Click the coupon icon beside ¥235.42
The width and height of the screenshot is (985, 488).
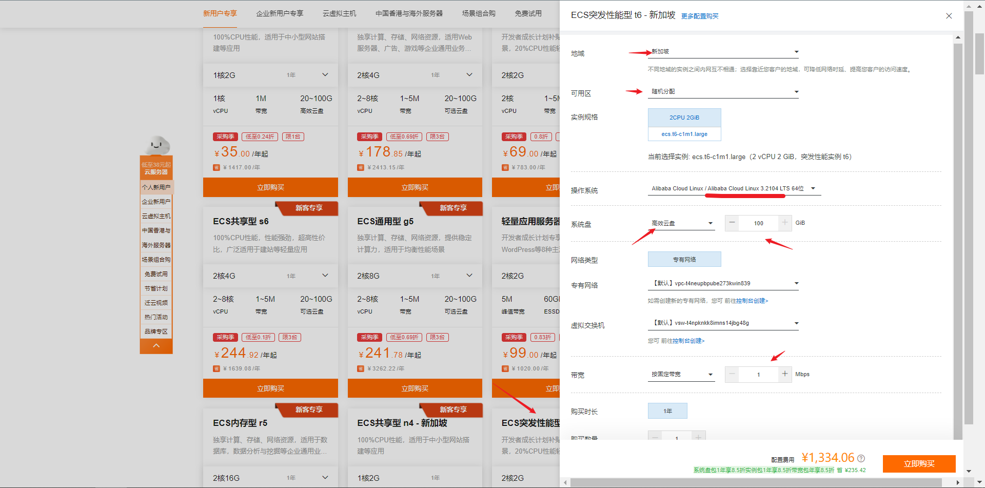[x=839, y=470]
